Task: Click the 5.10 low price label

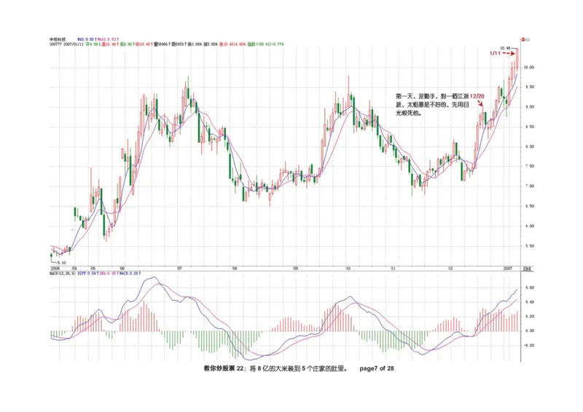Action: point(63,262)
